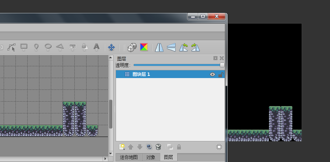330x162 pixels.
Task: Flip the stamp horizontally
Action: [159, 47]
